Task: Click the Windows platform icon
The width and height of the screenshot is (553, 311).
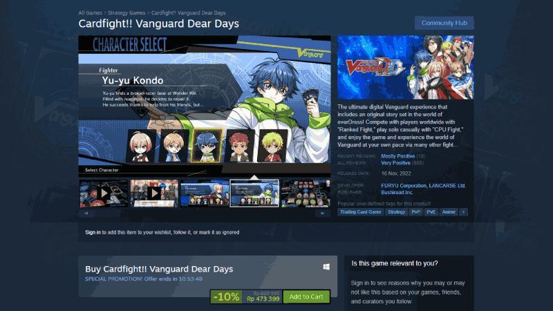Action: pos(326,267)
